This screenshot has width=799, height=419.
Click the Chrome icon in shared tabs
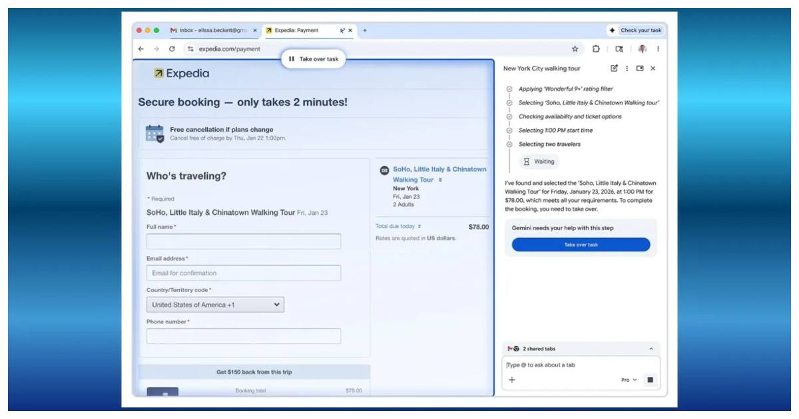point(516,349)
